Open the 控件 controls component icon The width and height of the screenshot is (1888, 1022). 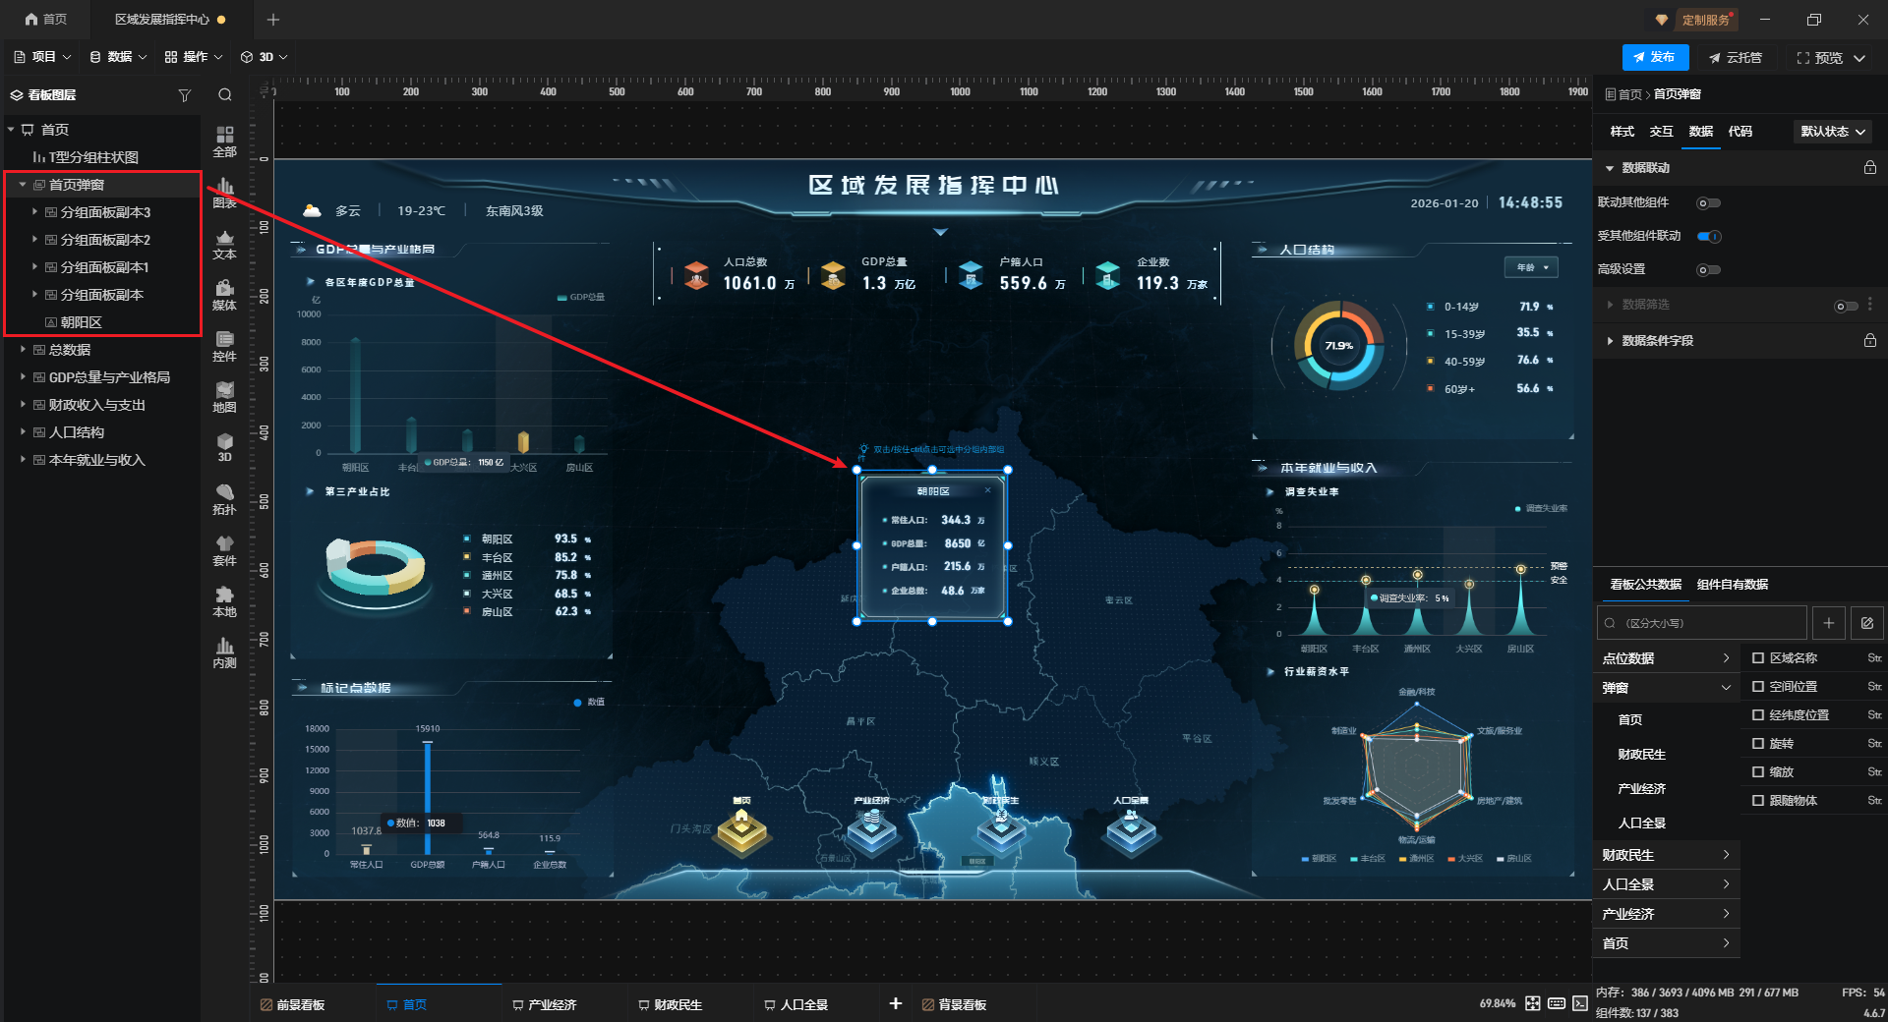click(224, 345)
